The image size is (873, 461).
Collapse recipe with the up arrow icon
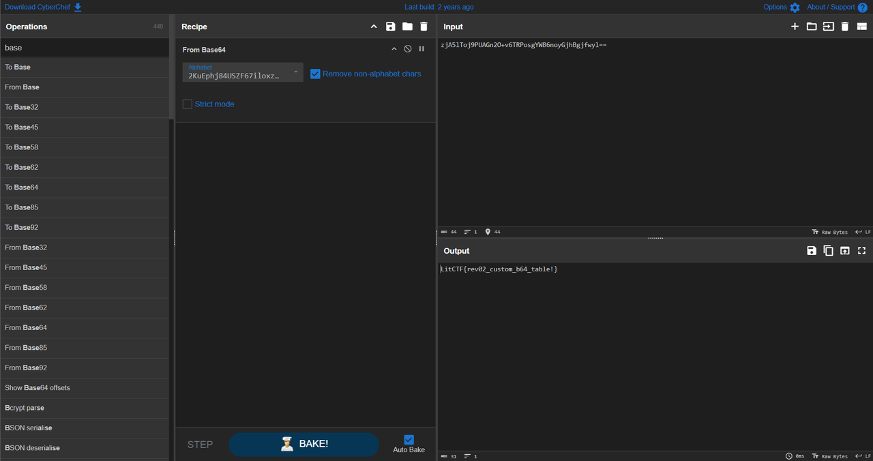pyautogui.click(x=374, y=27)
